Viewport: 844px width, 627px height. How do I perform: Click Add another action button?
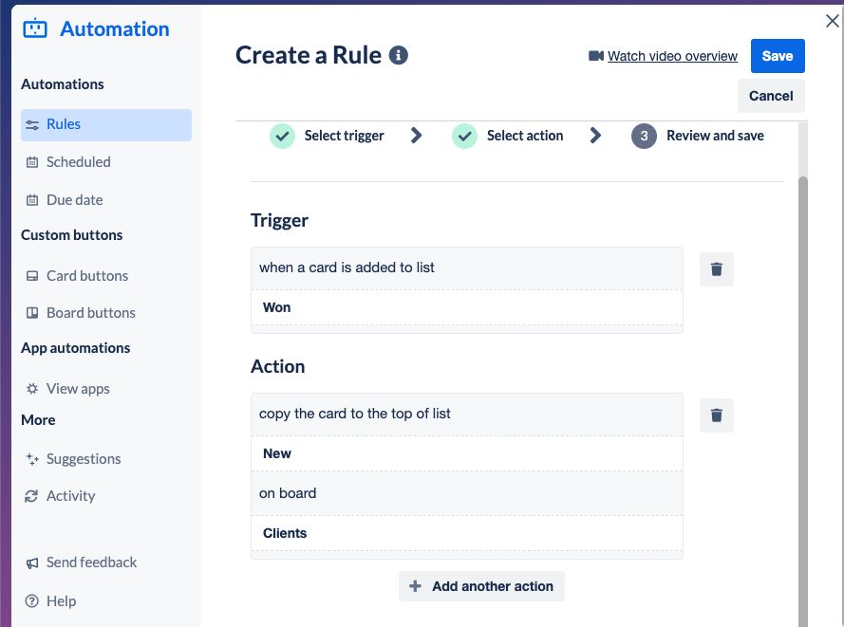tap(481, 586)
